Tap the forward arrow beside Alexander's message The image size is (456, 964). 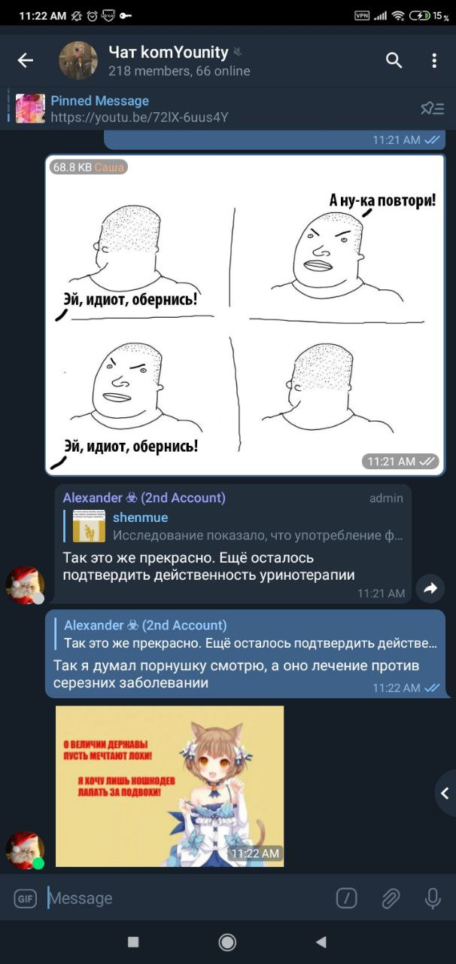tap(430, 589)
